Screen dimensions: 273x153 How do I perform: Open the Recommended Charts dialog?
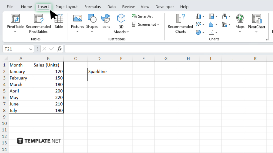180,23
